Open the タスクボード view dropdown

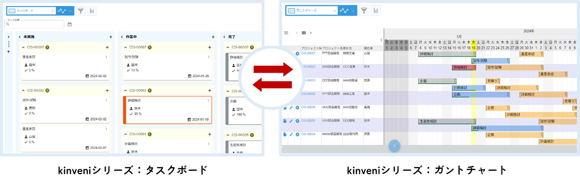click(x=31, y=11)
